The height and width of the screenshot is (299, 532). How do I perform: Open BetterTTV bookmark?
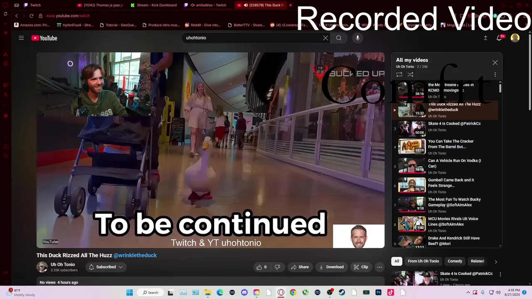coord(246,25)
